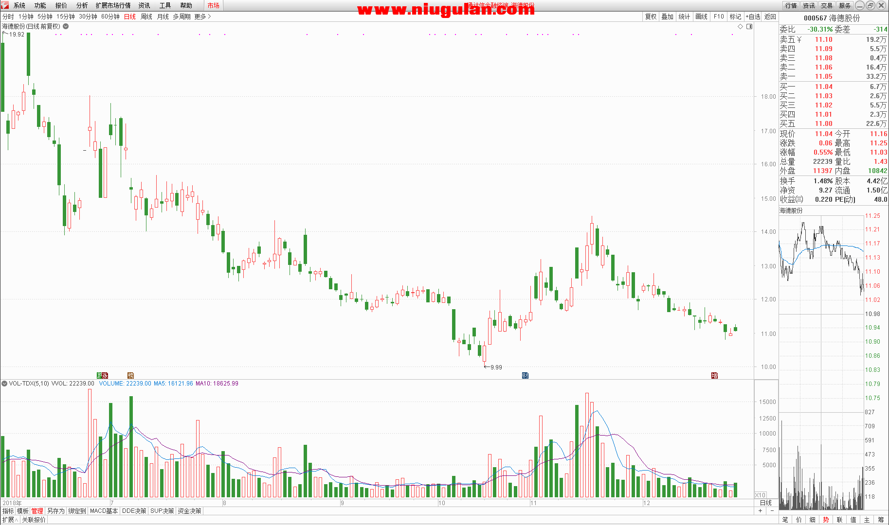Click the down arrow beside 海德股份(日线前复权)
889x525 pixels.
[x=66, y=26]
